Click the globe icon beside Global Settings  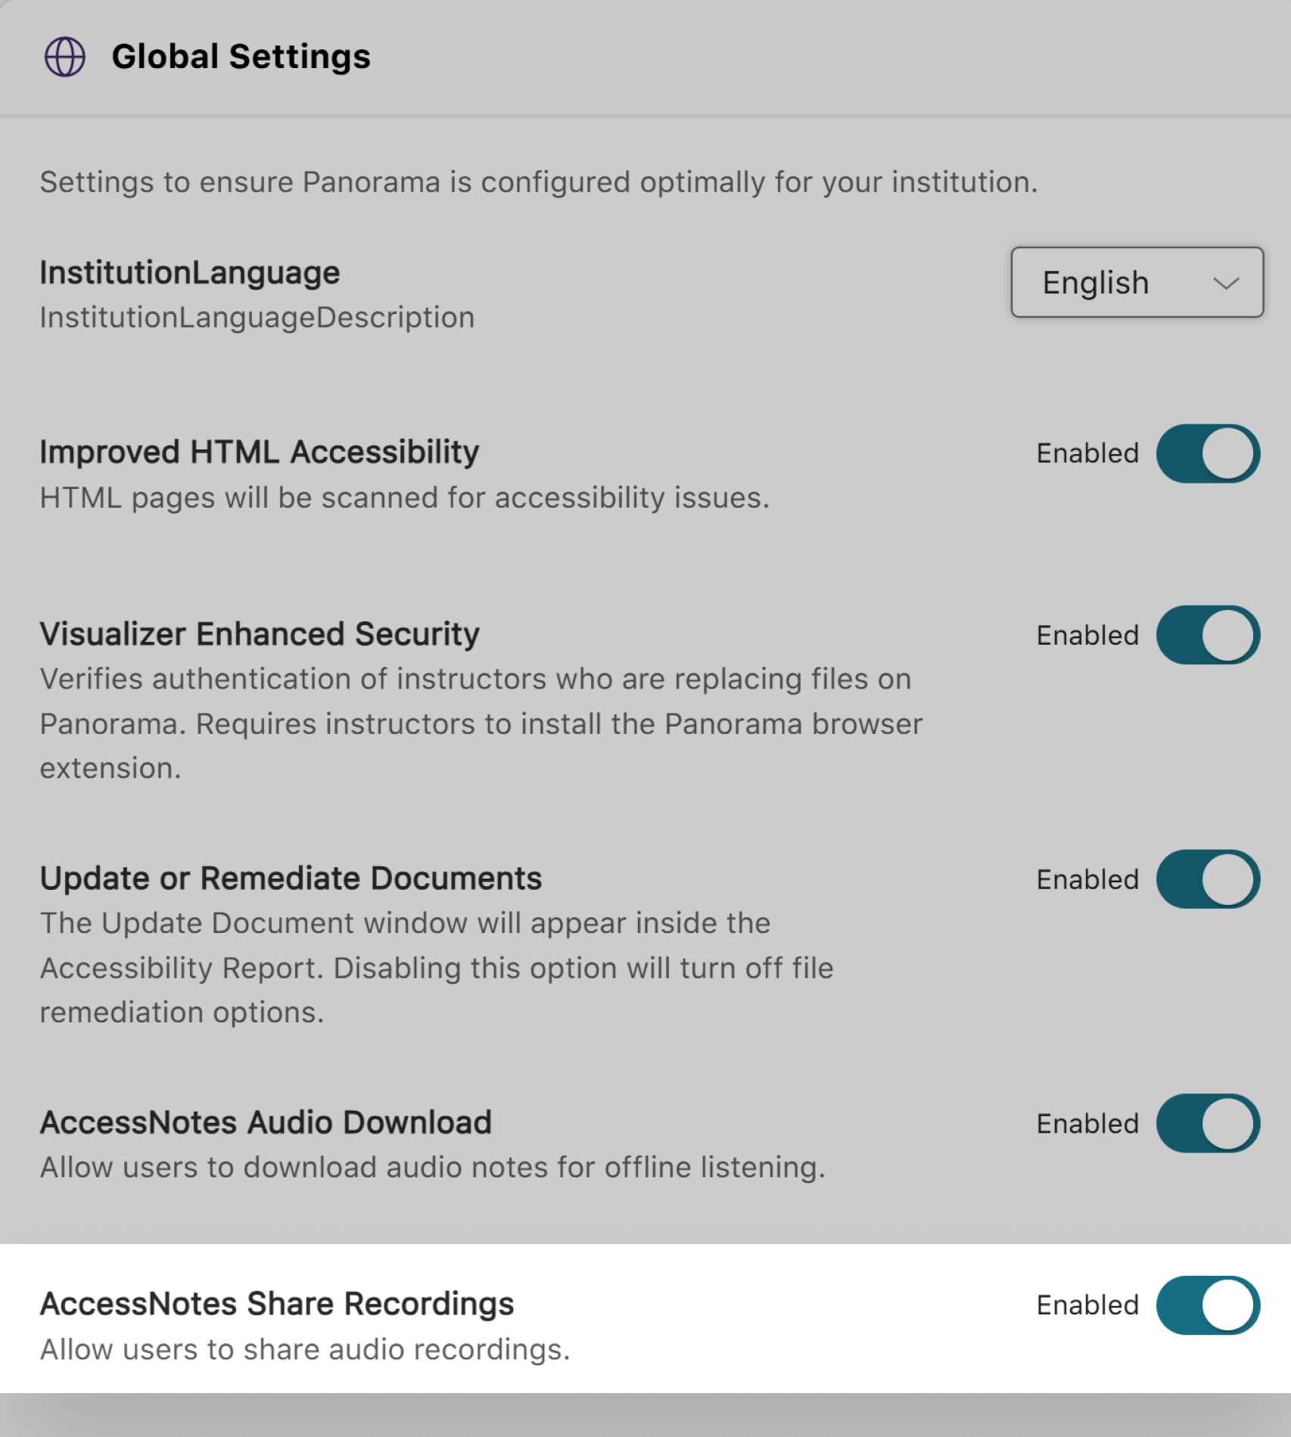(x=65, y=57)
